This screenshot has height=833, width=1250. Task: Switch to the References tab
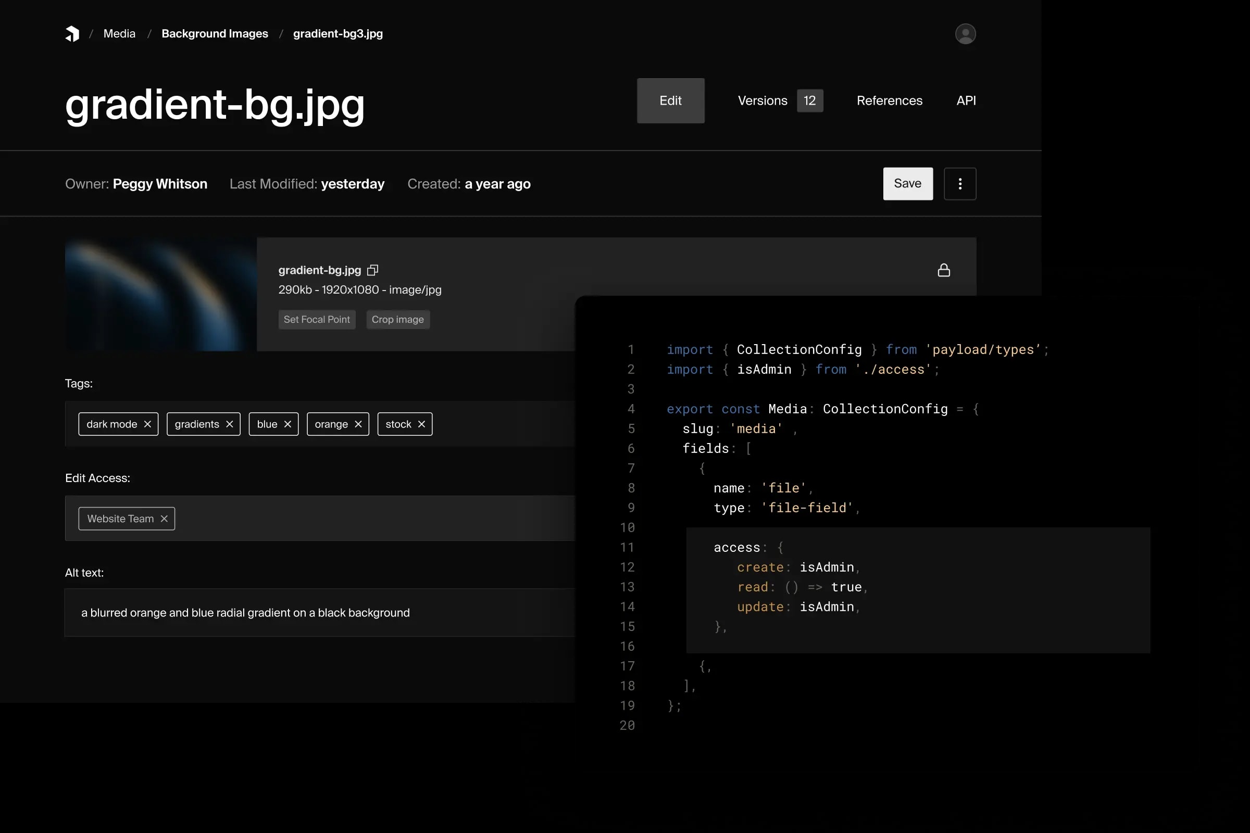(889, 100)
